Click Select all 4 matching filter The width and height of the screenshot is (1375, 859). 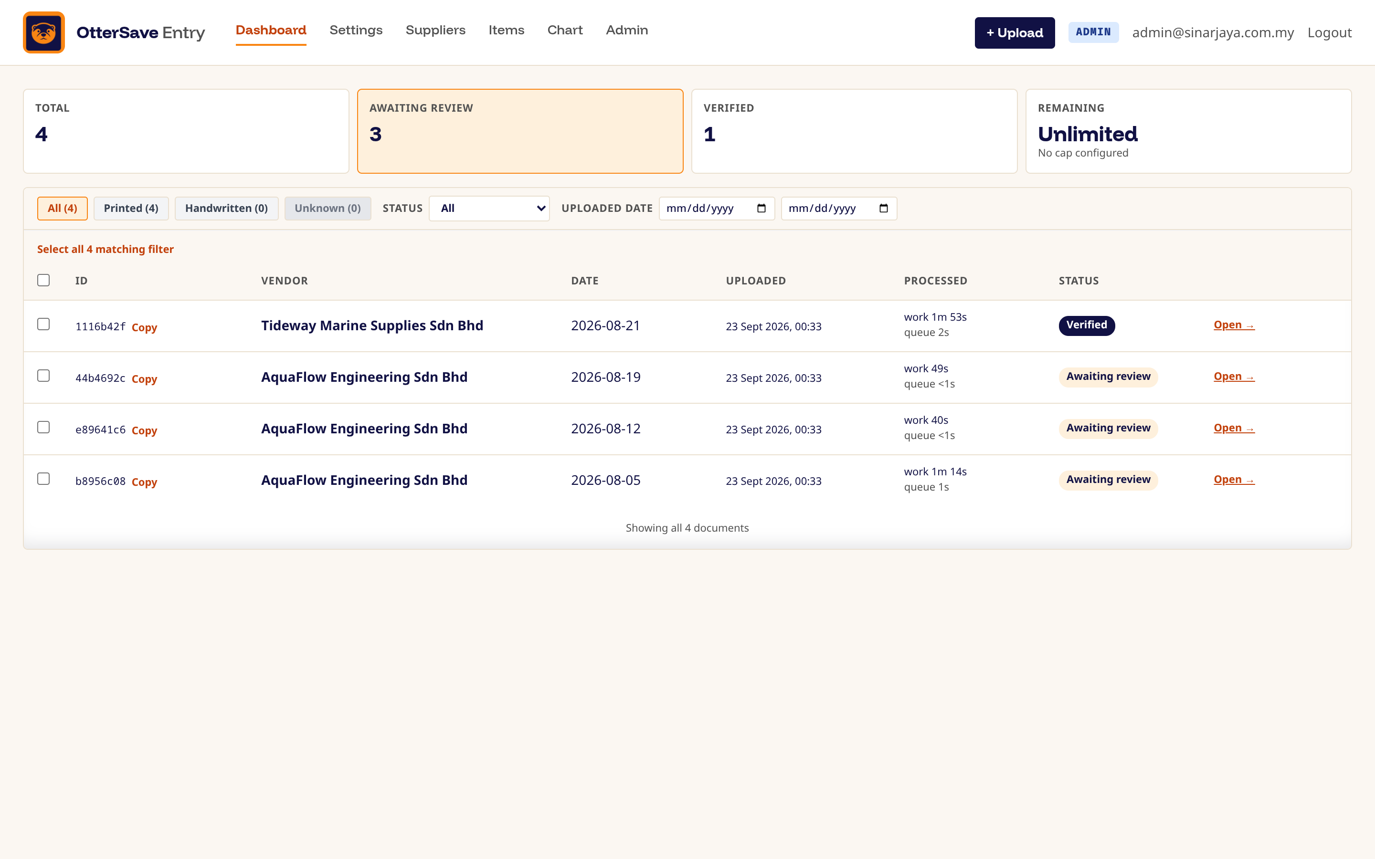[x=105, y=250]
